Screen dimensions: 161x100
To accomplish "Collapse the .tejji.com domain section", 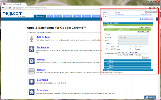I will pyautogui.click(x=128, y=25).
